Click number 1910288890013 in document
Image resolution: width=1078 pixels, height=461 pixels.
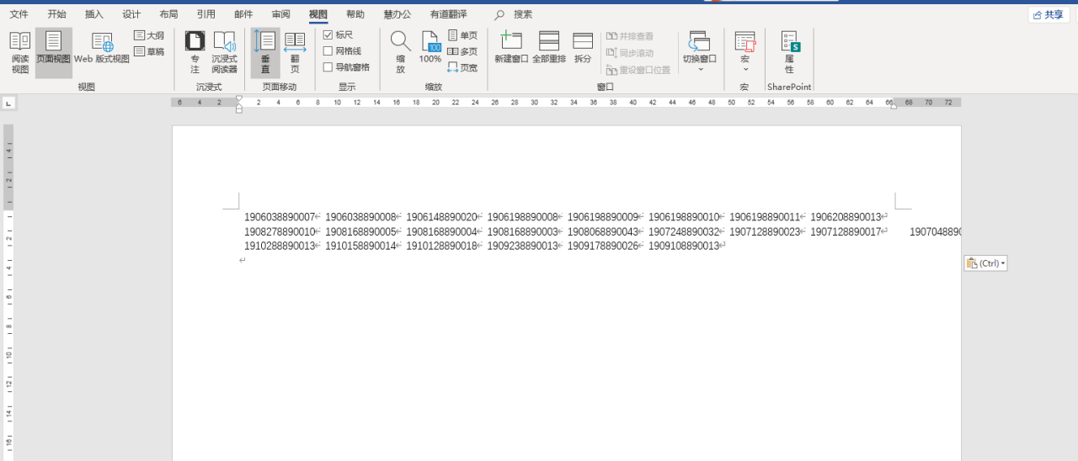(x=280, y=246)
